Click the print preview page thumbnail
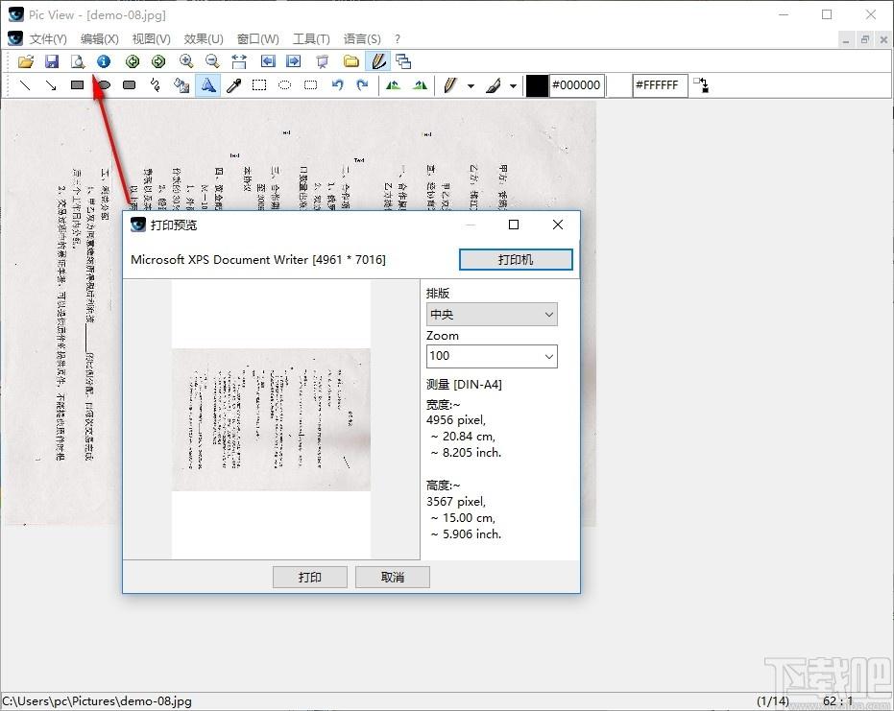This screenshot has width=894, height=711. point(272,419)
